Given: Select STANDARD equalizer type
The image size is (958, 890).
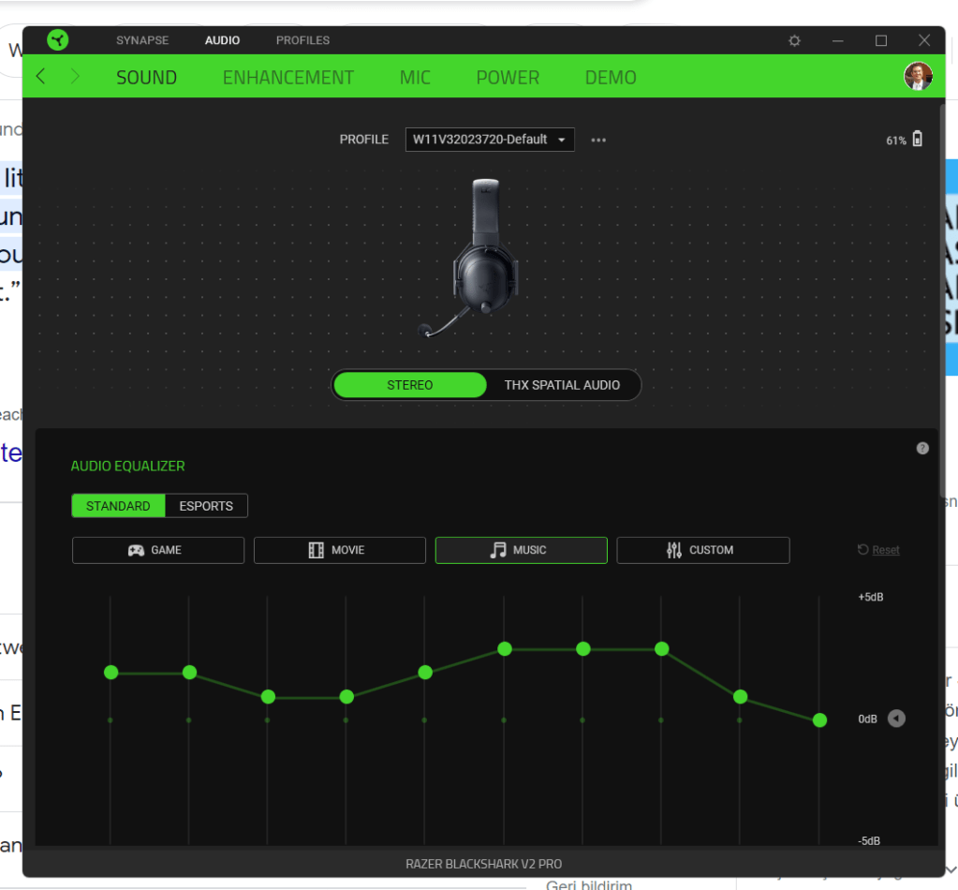Looking at the screenshot, I should tap(118, 506).
